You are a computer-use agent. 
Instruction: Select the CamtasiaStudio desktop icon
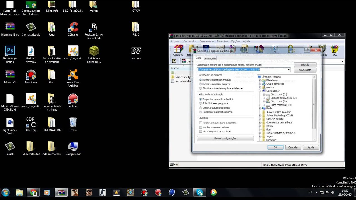click(x=31, y=29)
